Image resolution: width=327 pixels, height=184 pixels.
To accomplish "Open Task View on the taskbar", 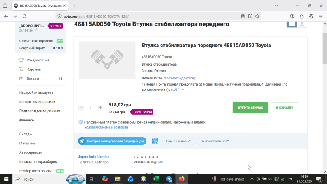I will click(92, 179).
